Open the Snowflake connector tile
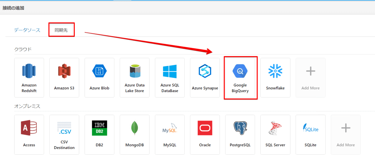This screenshot has height=164, width=375. (x=275, y=78)
